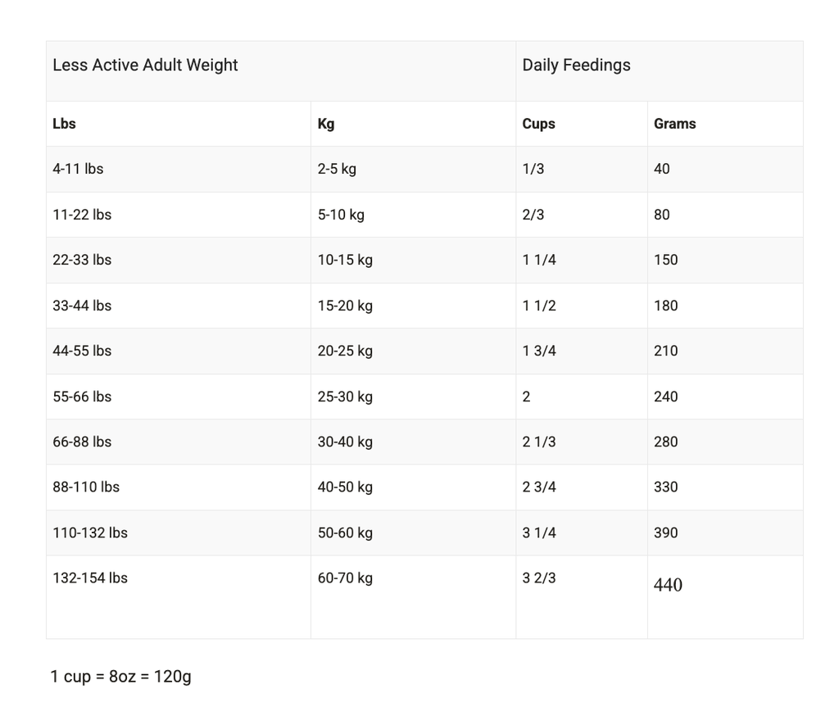Click the '4-11 lbs' weight cell
839x716 pixels.
[x=78, y=169]
